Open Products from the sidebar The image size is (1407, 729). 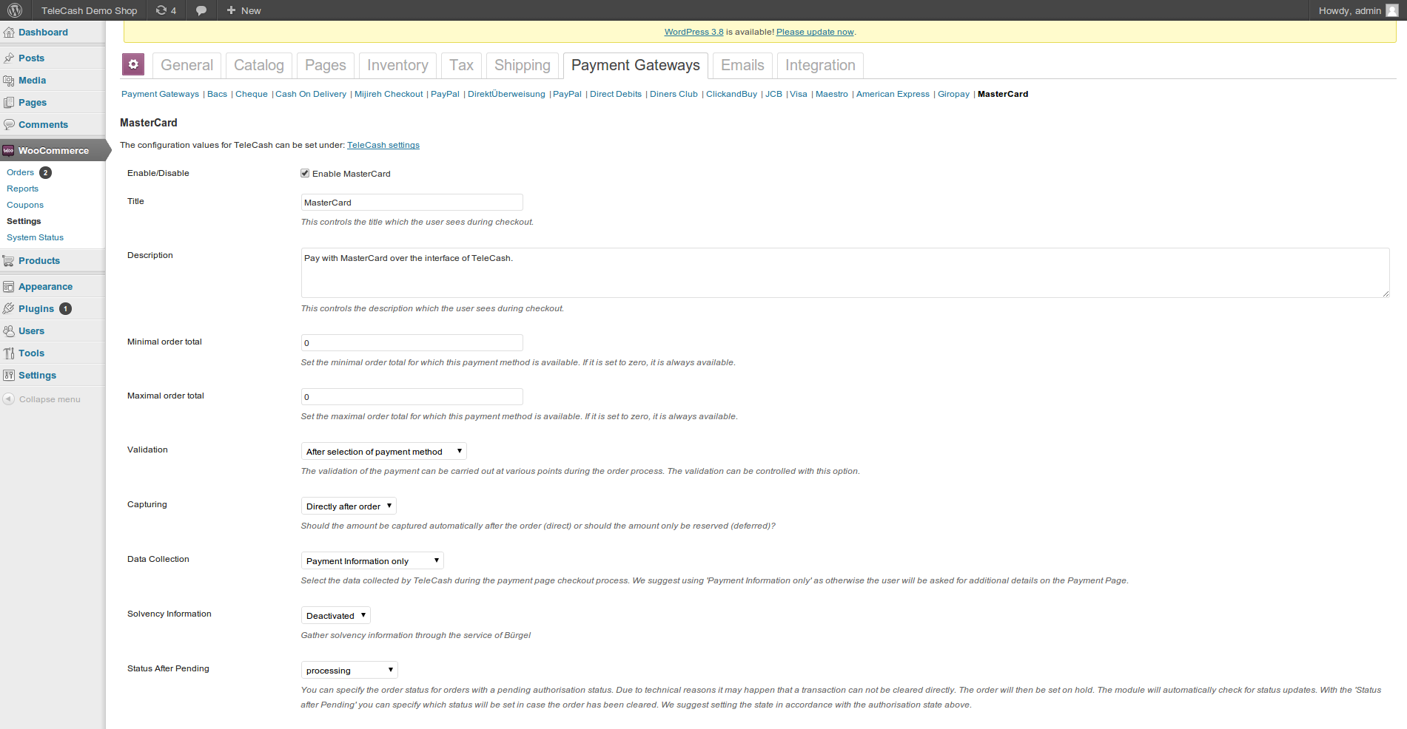(39, 261)
